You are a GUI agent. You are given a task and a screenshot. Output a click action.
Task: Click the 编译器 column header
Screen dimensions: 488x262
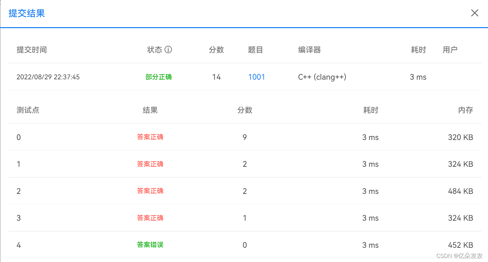(x=310, y=50)
